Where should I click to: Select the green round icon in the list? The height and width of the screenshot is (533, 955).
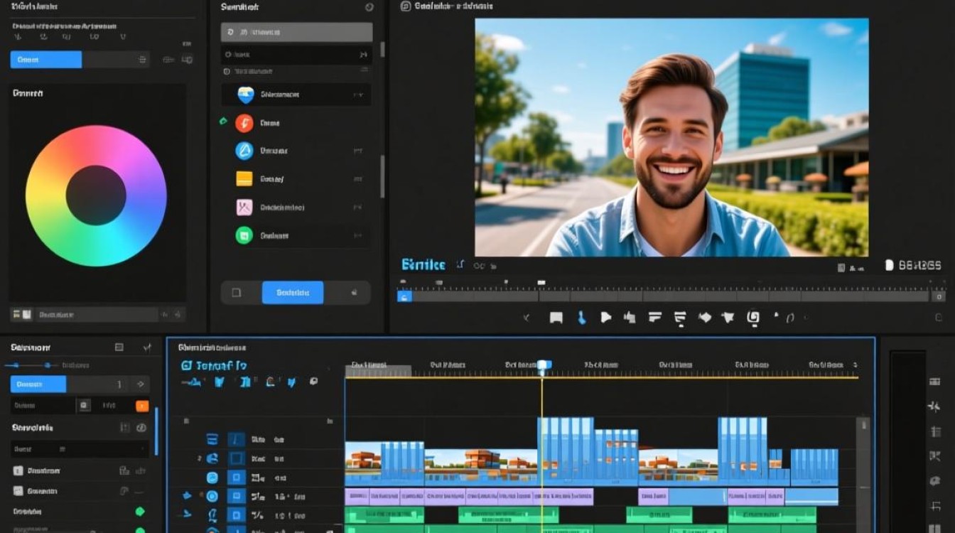244,235
